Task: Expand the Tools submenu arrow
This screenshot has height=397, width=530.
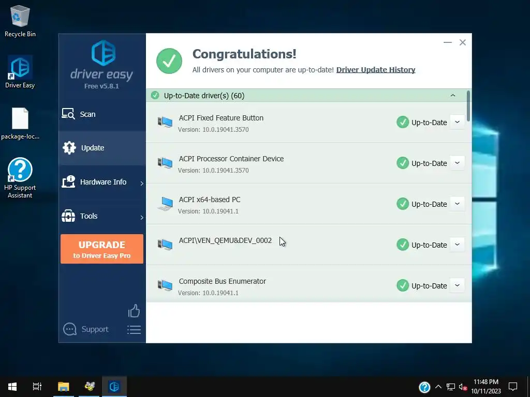Action: click(x=142, y=218)
